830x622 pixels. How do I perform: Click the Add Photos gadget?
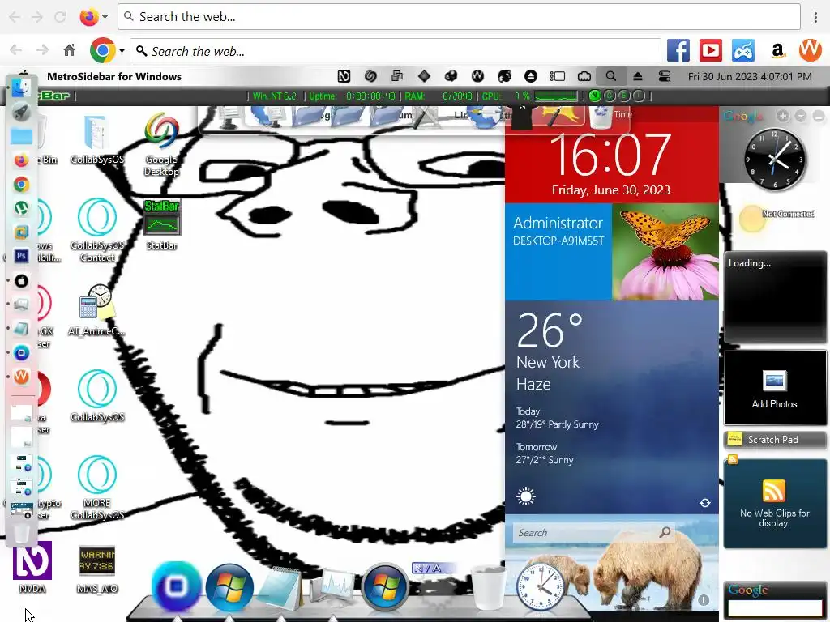775,388
